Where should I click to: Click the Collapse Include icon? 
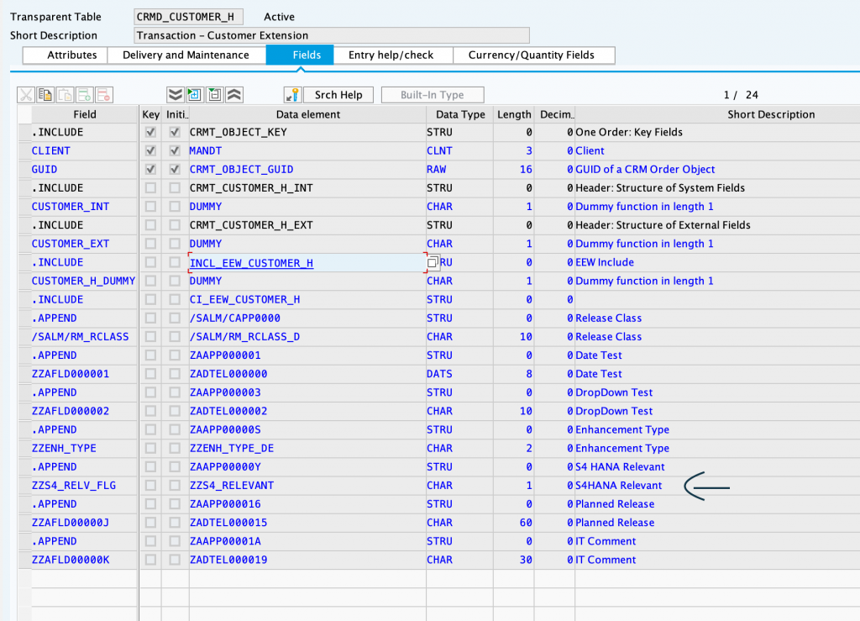(214, 95)
